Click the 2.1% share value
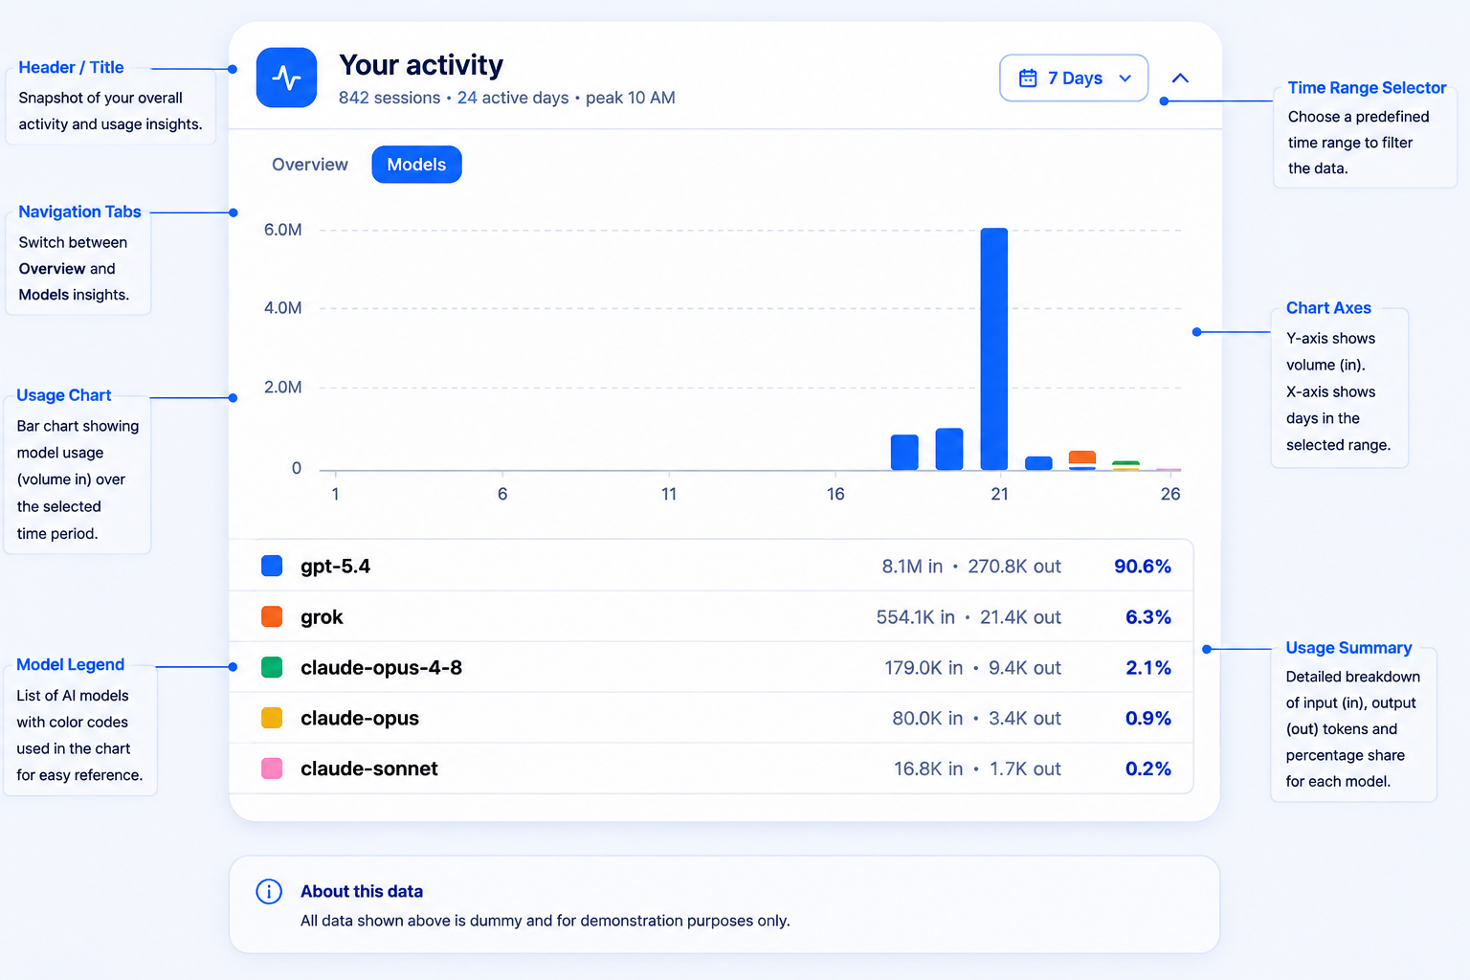 (1148, 668)
